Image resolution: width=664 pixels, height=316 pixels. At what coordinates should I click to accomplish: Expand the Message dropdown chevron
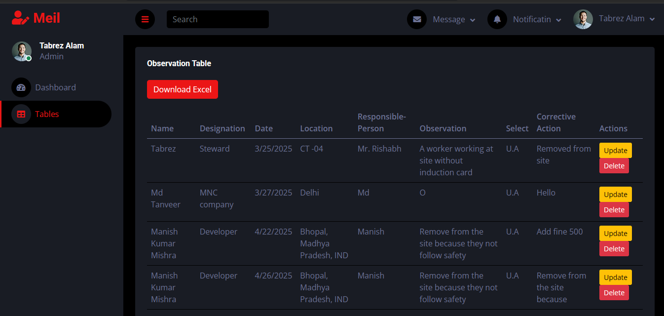tap(473, 20)
